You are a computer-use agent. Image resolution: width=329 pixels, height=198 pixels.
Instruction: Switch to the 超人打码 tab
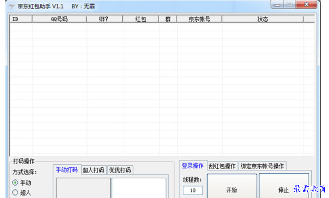coord(93,170)
